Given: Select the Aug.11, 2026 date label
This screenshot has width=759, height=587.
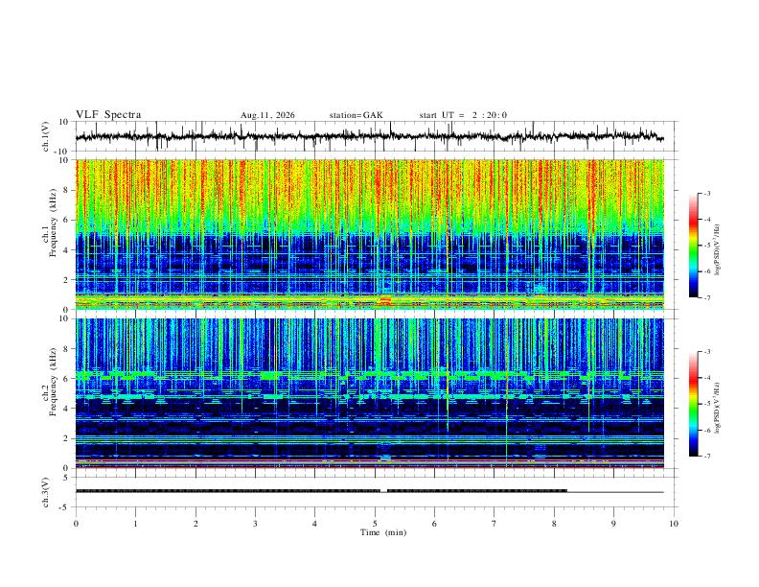Looking at the screenshot, I should [x=267, y=115].
